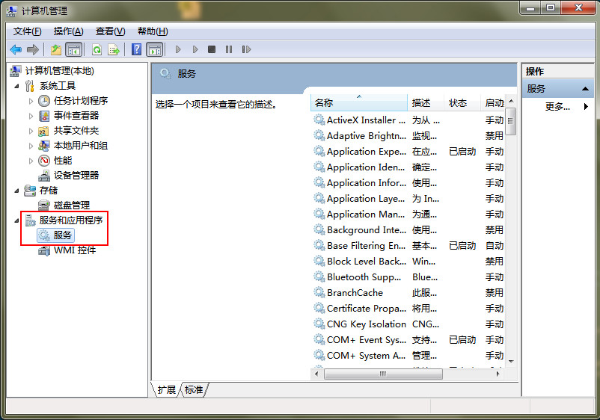Click the scroll down arrow of services list
The width and height of the screenshot is (600, 420).
click(511, 362)
